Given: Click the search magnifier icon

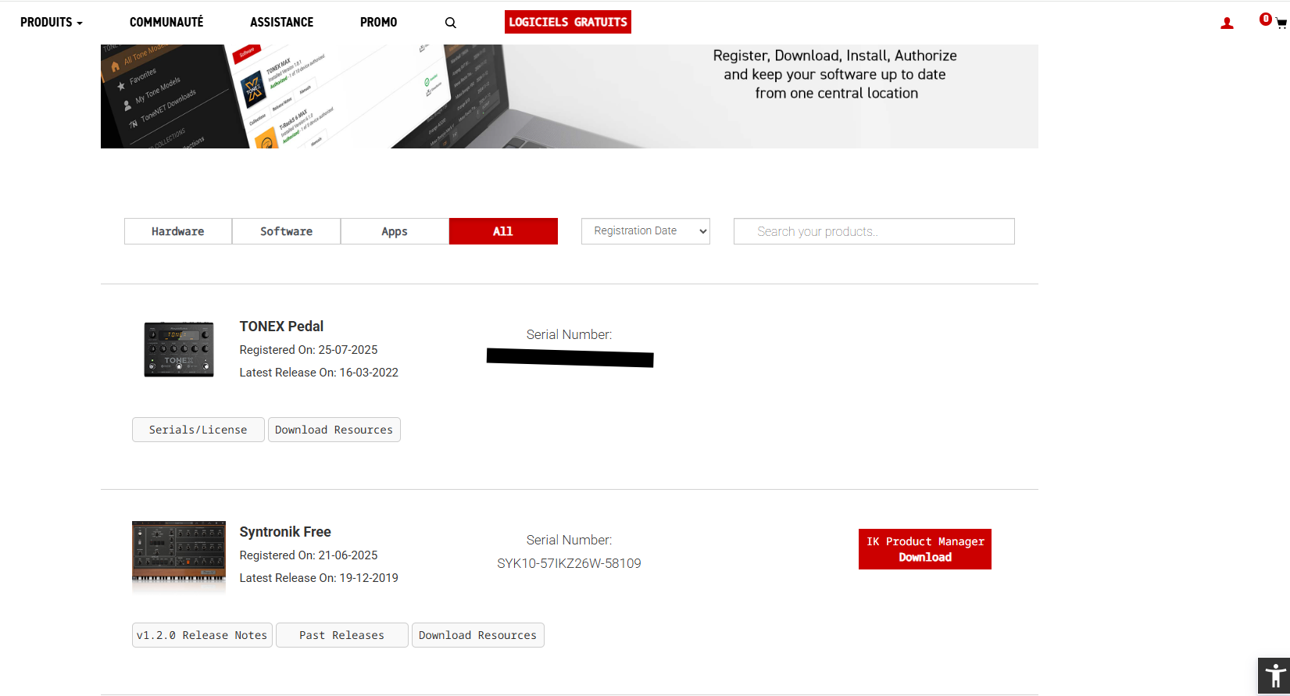Looking at the screenshot, I should [451, 23].
